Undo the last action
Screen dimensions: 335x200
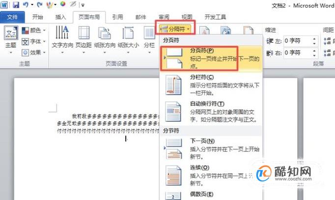[x=26, y=5]
